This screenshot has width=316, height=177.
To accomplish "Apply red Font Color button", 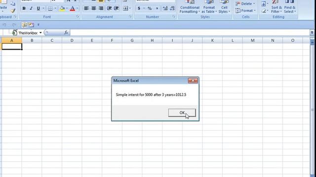I will tap(73, 9).
